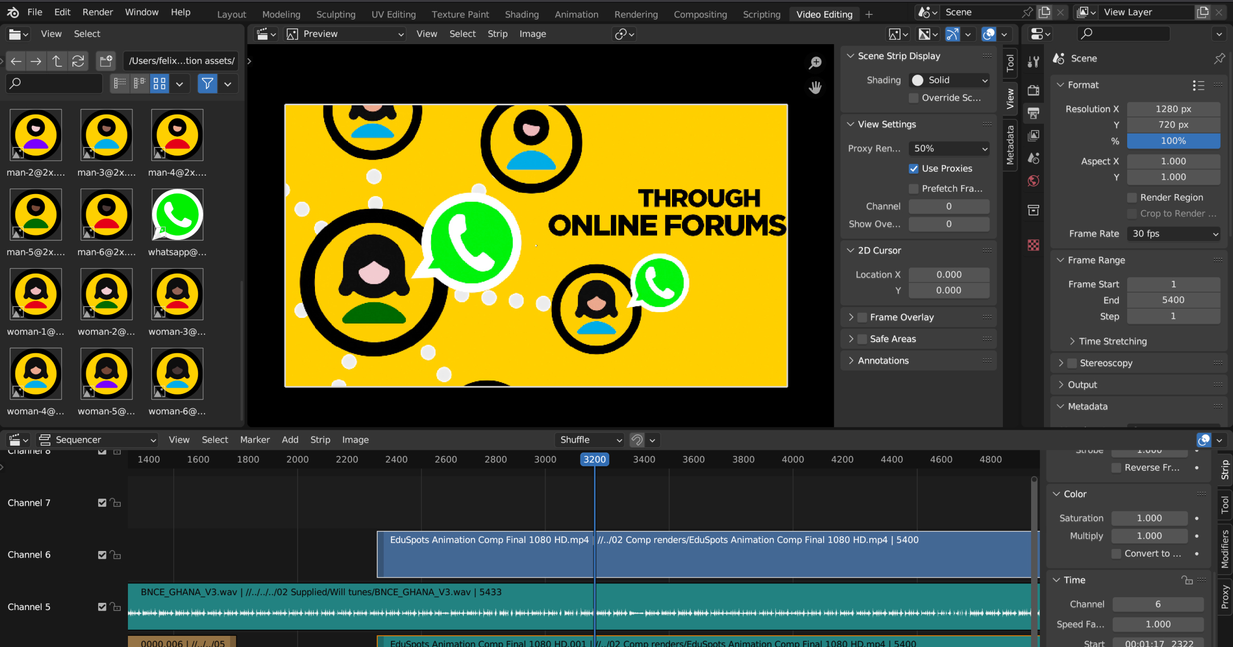Open the Preview display mode dropdown
Image resolution: width=1233 pixels, height=647 pixels.
(345, 34)
